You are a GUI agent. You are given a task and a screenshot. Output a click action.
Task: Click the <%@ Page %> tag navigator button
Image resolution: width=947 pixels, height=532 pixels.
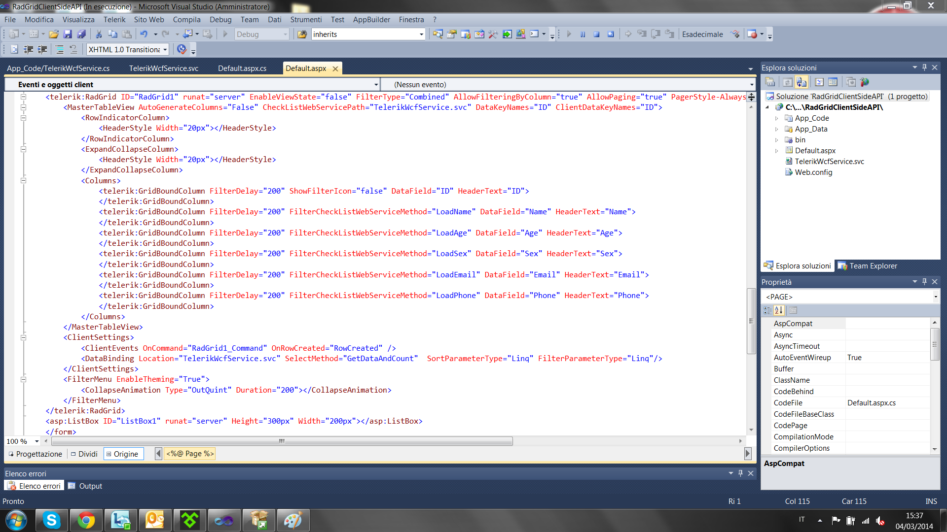(x=190, y=454)
